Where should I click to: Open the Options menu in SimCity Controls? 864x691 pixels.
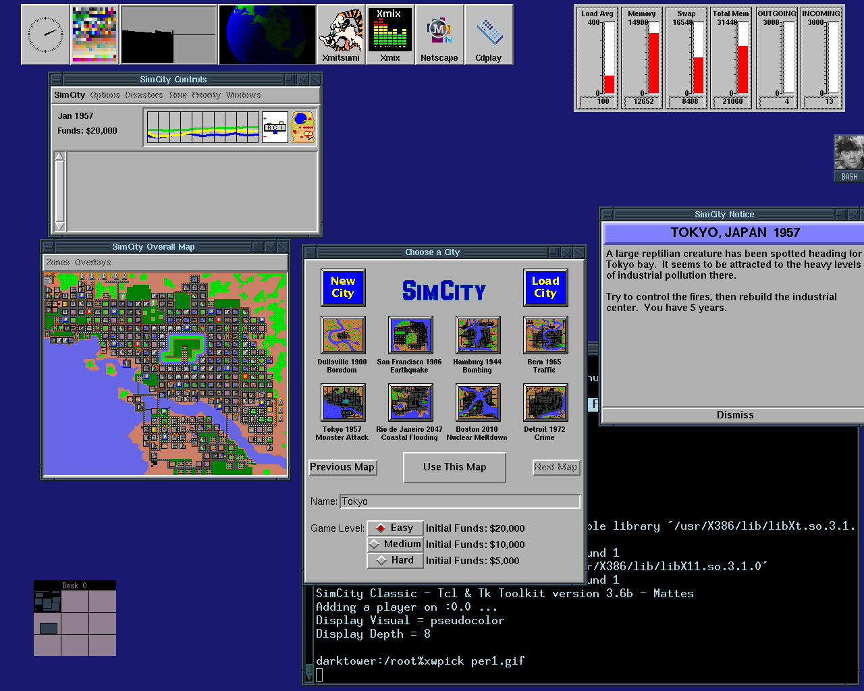105,95
